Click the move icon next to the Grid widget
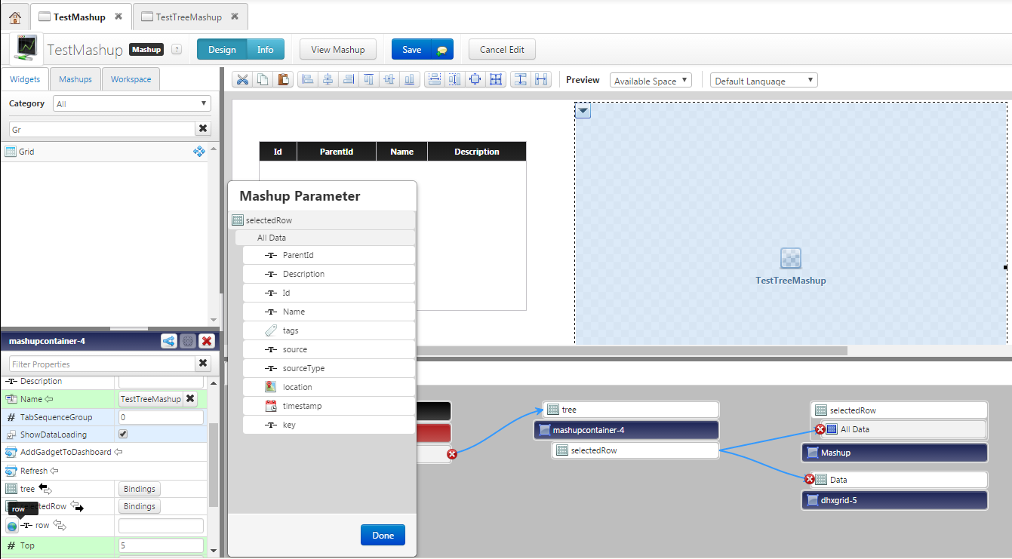Image resolution: width=1012 pixels, height=559 pixels. point(199,151)
